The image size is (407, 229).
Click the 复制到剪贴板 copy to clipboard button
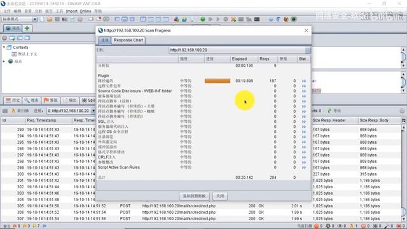pos(194,196)
